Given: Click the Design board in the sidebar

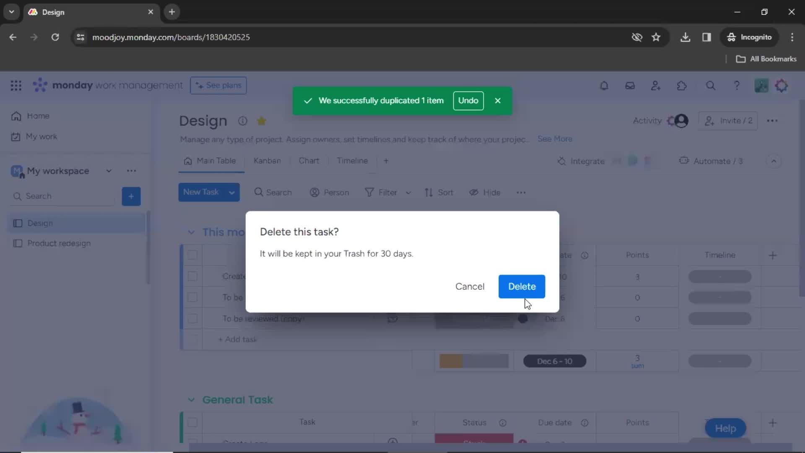Looking at the screenshot, I should tap(40, 223).
